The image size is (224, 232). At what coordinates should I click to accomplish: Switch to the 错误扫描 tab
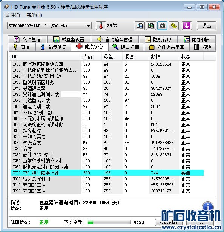pos(126,47)
